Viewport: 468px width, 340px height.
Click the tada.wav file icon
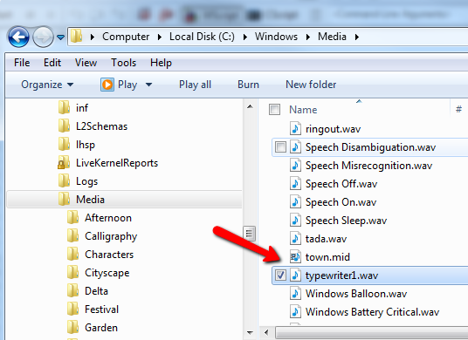coord(295,239)
